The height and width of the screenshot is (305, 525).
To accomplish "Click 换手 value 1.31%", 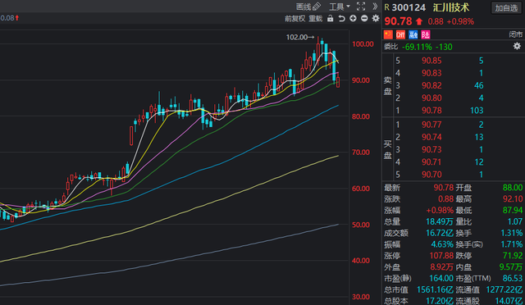I will [x=511, y=233].
